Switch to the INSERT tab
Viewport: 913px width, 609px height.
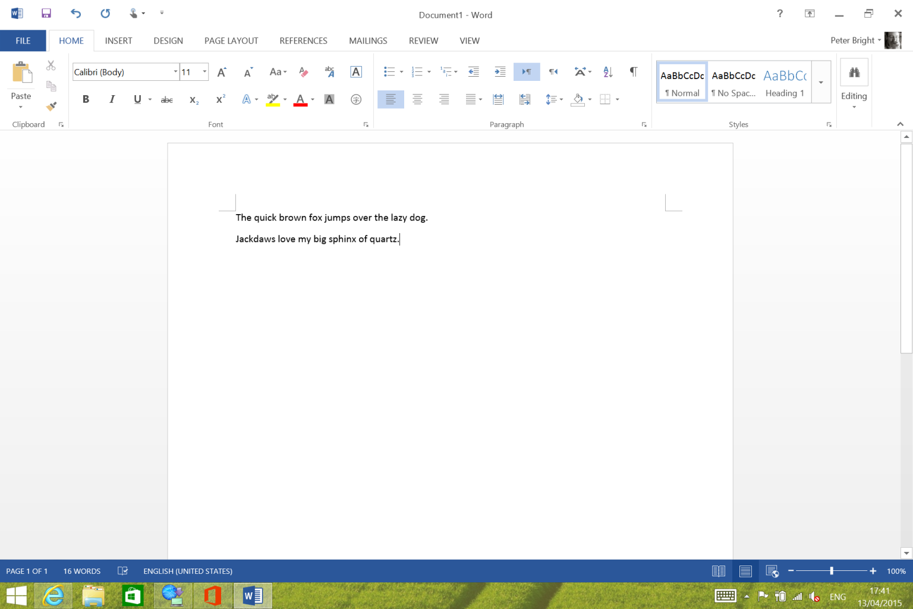click(118, 40)
